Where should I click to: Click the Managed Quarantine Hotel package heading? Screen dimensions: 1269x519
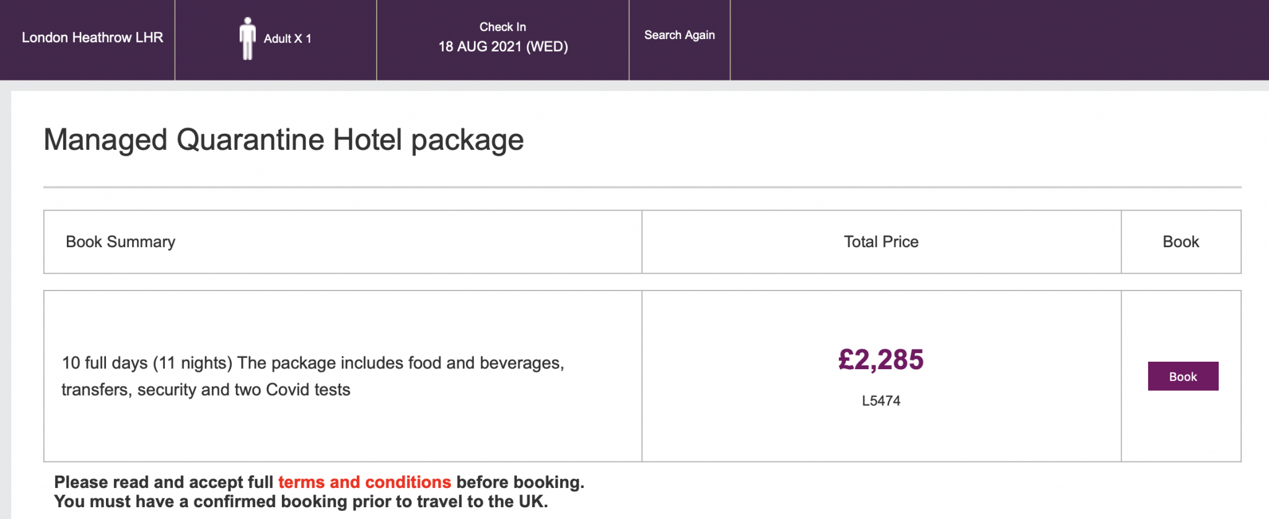point(283,139)
